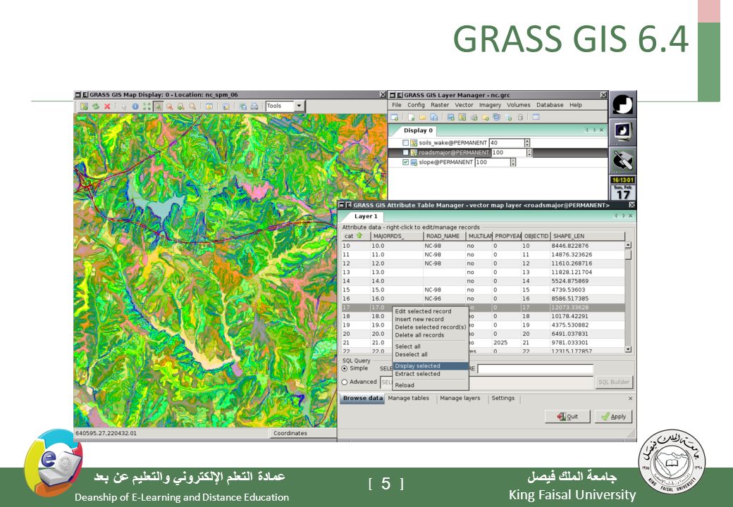The image size is (733, 507).
Task: Select the Pan tool with green arrows
Action: point(147,106)
